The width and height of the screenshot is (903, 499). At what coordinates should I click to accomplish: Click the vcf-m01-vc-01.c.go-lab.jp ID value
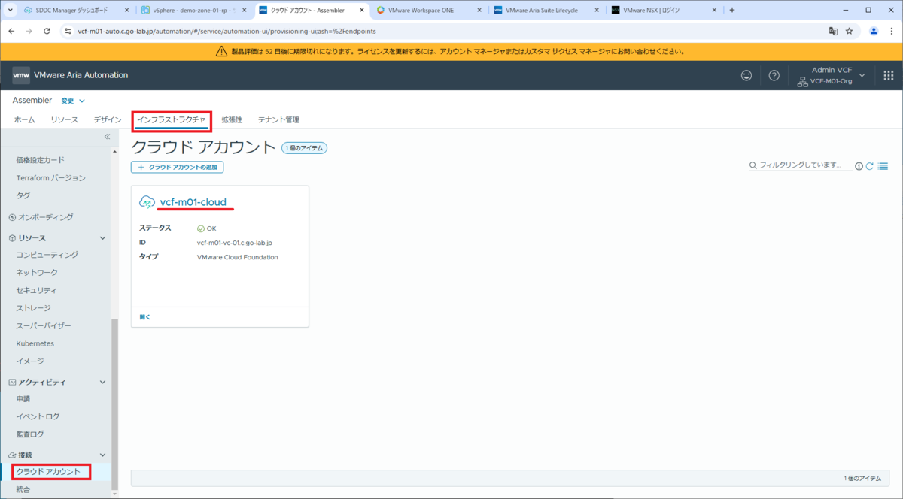tap(234, 243)
